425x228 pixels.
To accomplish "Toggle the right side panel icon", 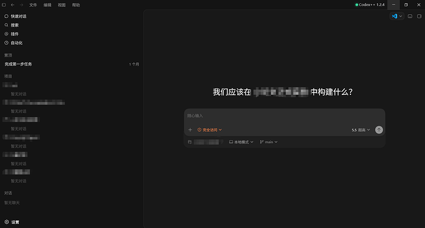I will click(x=419, y=16).
